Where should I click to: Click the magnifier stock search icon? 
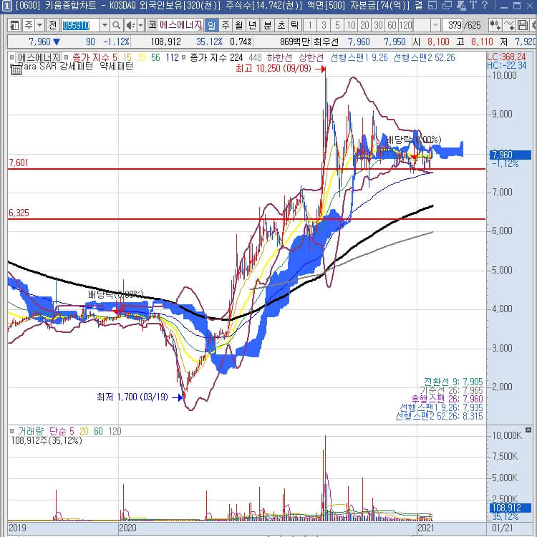tap(117, 25)
